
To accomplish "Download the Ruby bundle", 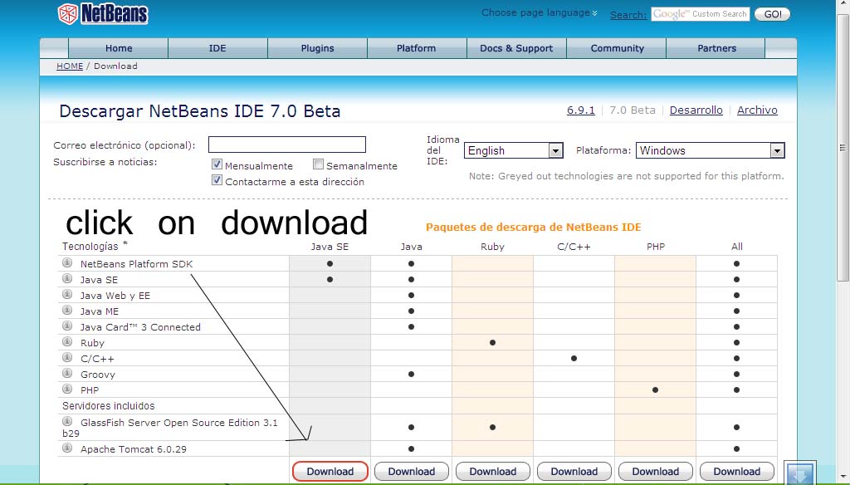I will [x=493, y=472].
